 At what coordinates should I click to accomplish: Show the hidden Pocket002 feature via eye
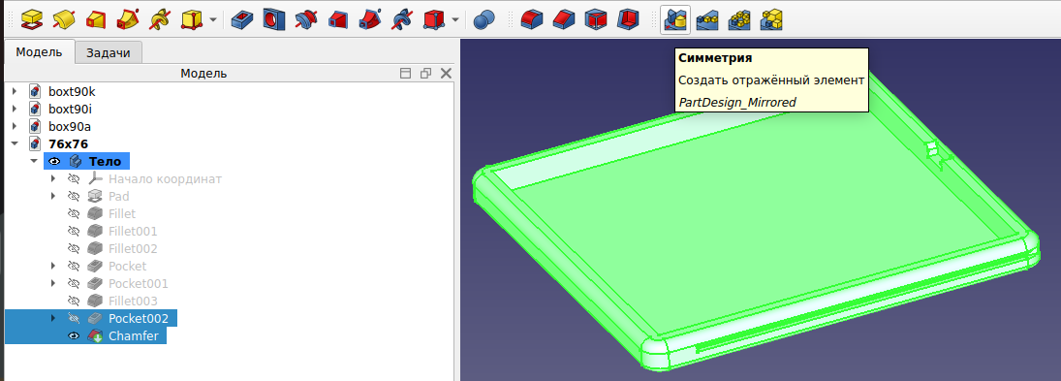(75, 318)
